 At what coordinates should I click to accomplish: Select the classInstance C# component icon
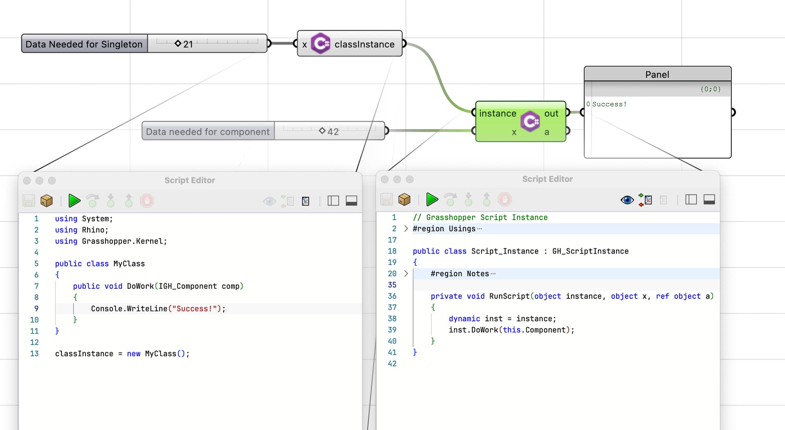tap(321, 43)
